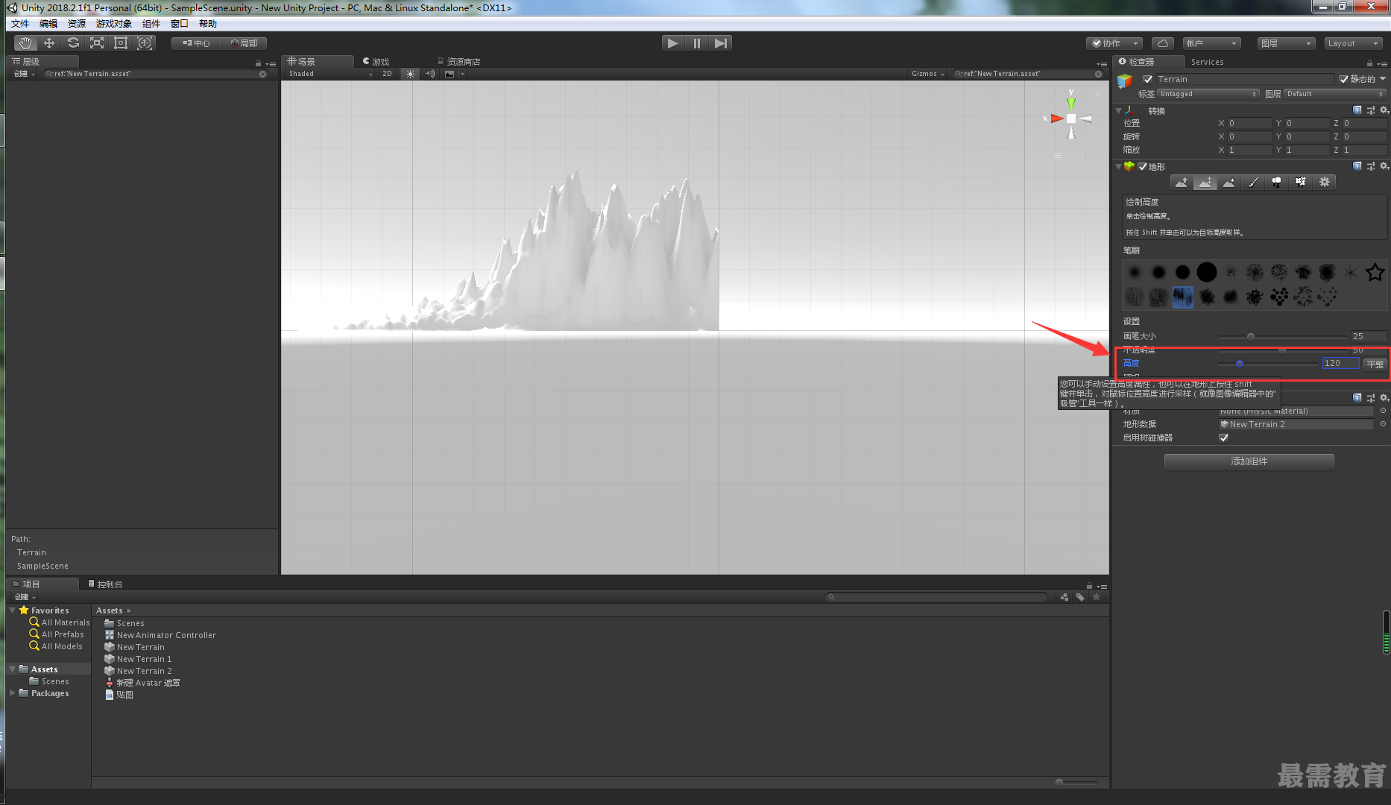The height and width of the screenshot is (805, 1391).
Task: Expand the Packages folder
Action: point(12,693)
